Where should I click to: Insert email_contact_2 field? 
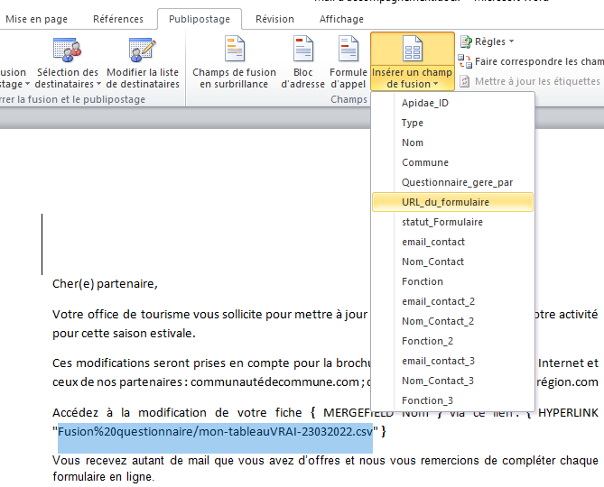452,301
